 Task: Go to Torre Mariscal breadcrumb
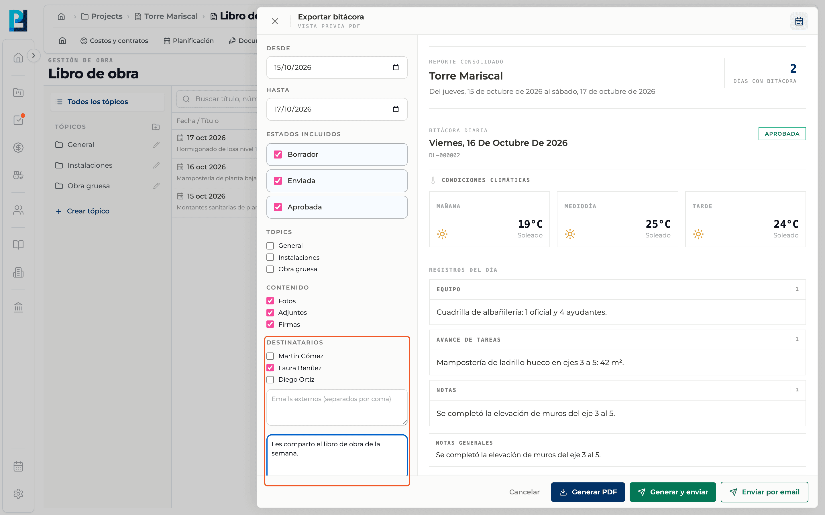click(166, 16)
